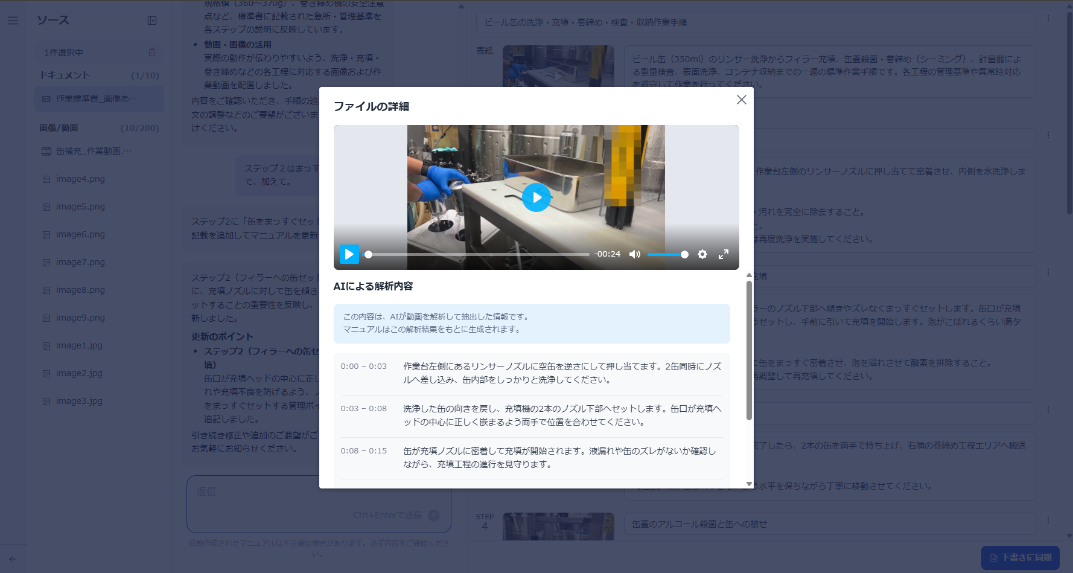Click the 下書きに同期 button
The height and width of the screenshot is (573, 1073).
tap(1020, 557)
